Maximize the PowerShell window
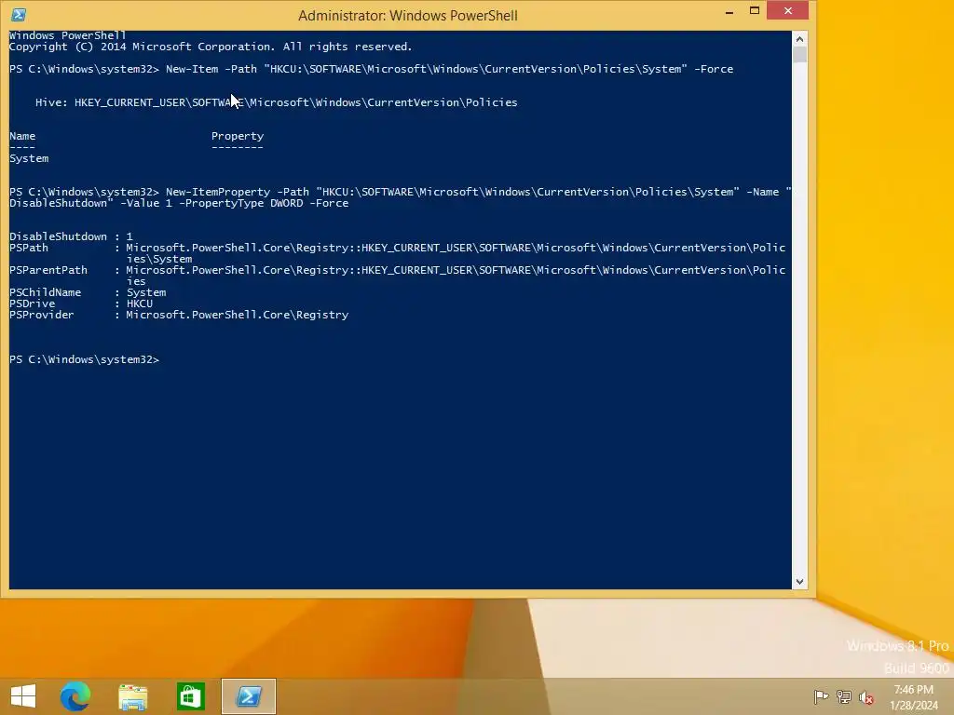Viewport: 954px width, 715px height. 755,11
